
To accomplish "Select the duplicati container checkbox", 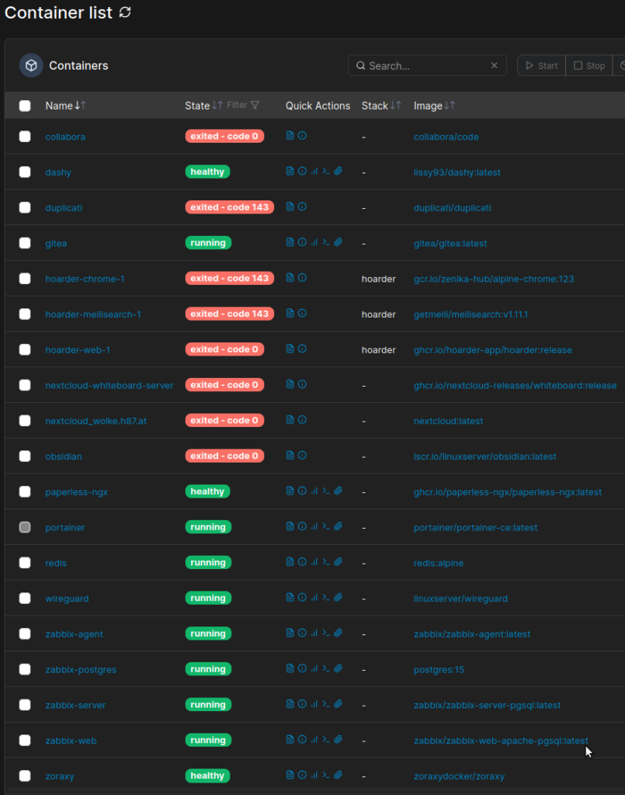I will [25, 207].
